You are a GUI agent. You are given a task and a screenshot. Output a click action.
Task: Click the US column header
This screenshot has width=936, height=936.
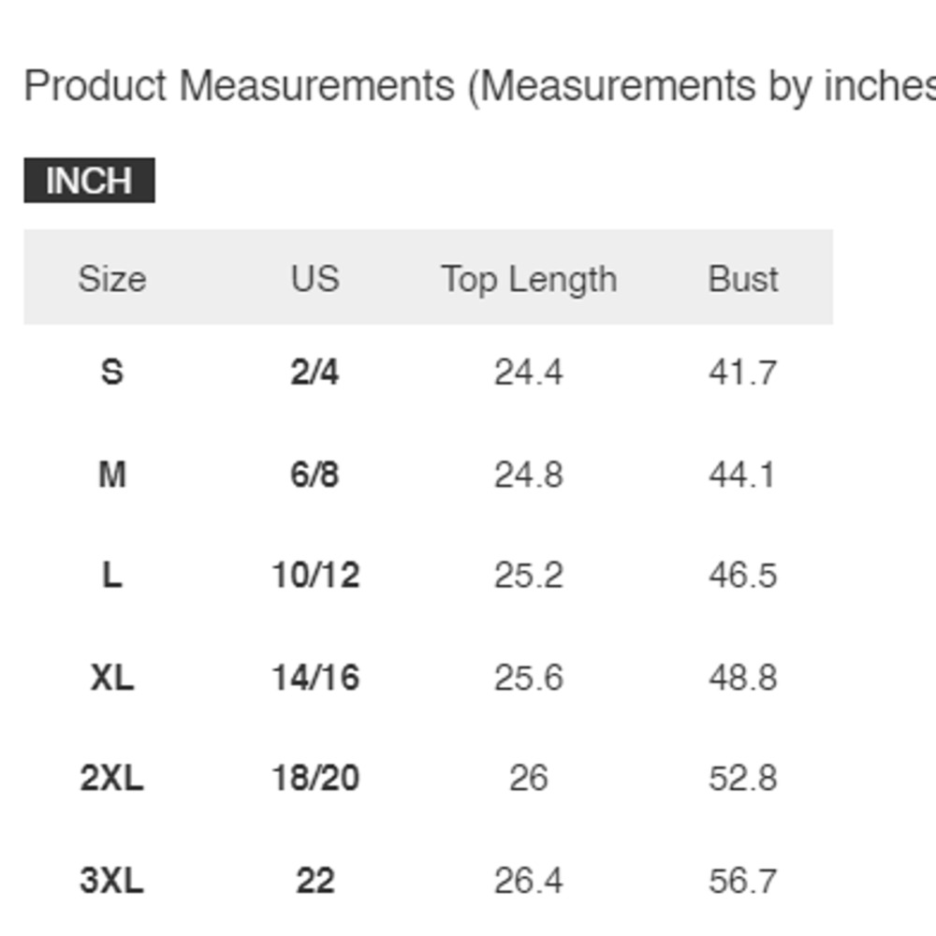click(315, 278)
